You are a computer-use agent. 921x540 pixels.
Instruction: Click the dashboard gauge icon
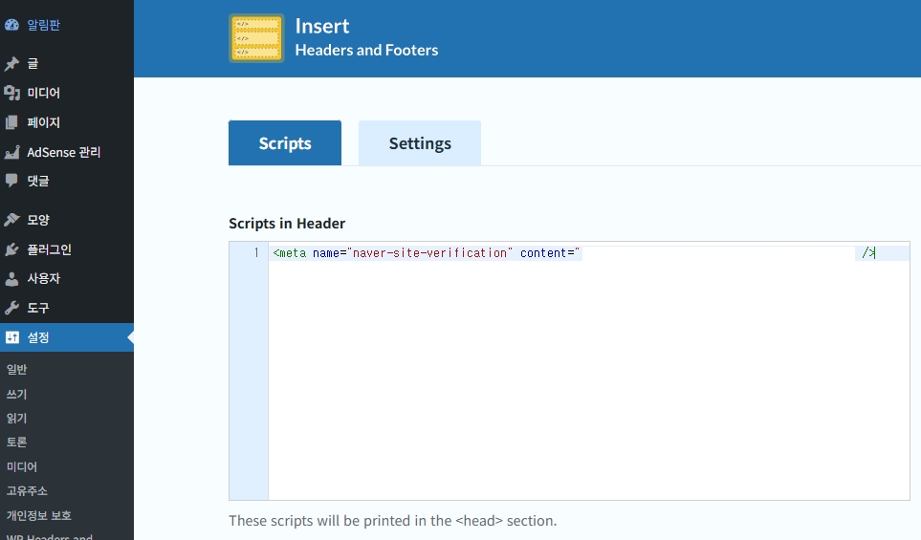point(11,25)
